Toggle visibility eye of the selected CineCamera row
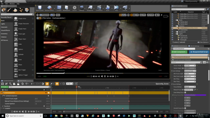The height and width of the screenshot is (118, 210). (172, 28)
